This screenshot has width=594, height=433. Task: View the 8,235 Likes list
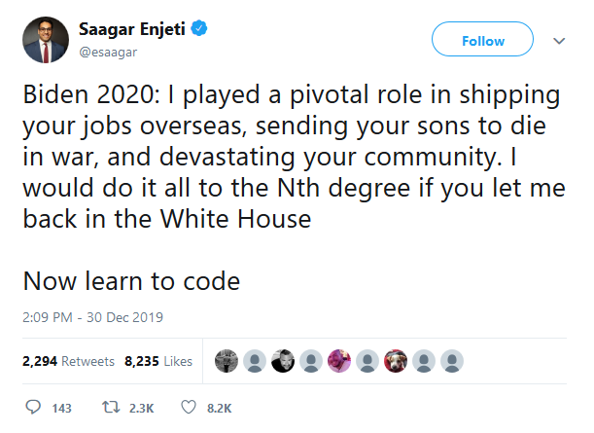click(x=158, y=361)
